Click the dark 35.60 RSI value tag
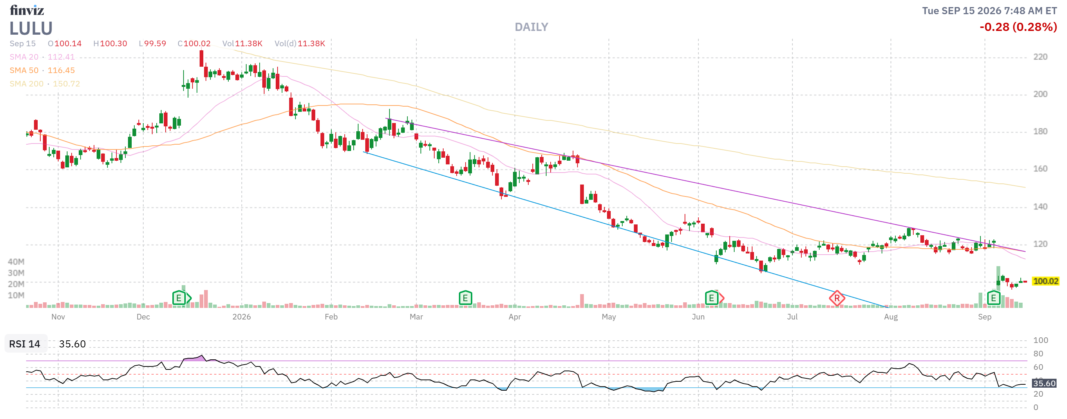Image resolution: width=1067 pixels, height=419 pixels. tap(1044, 383)
